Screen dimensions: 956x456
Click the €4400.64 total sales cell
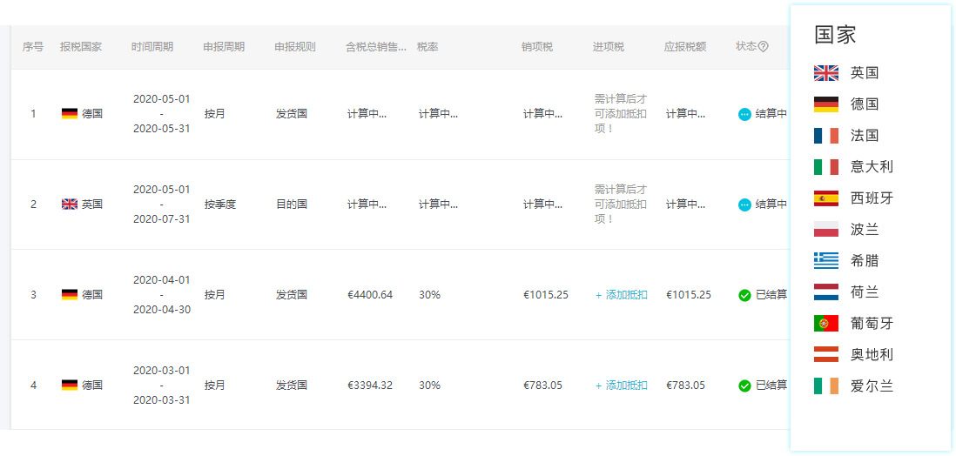370,295
